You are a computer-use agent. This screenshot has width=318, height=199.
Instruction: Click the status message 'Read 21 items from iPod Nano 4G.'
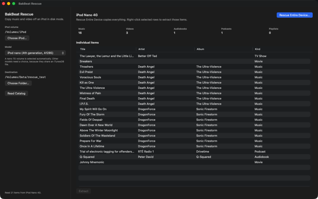(x=23, y=193)
